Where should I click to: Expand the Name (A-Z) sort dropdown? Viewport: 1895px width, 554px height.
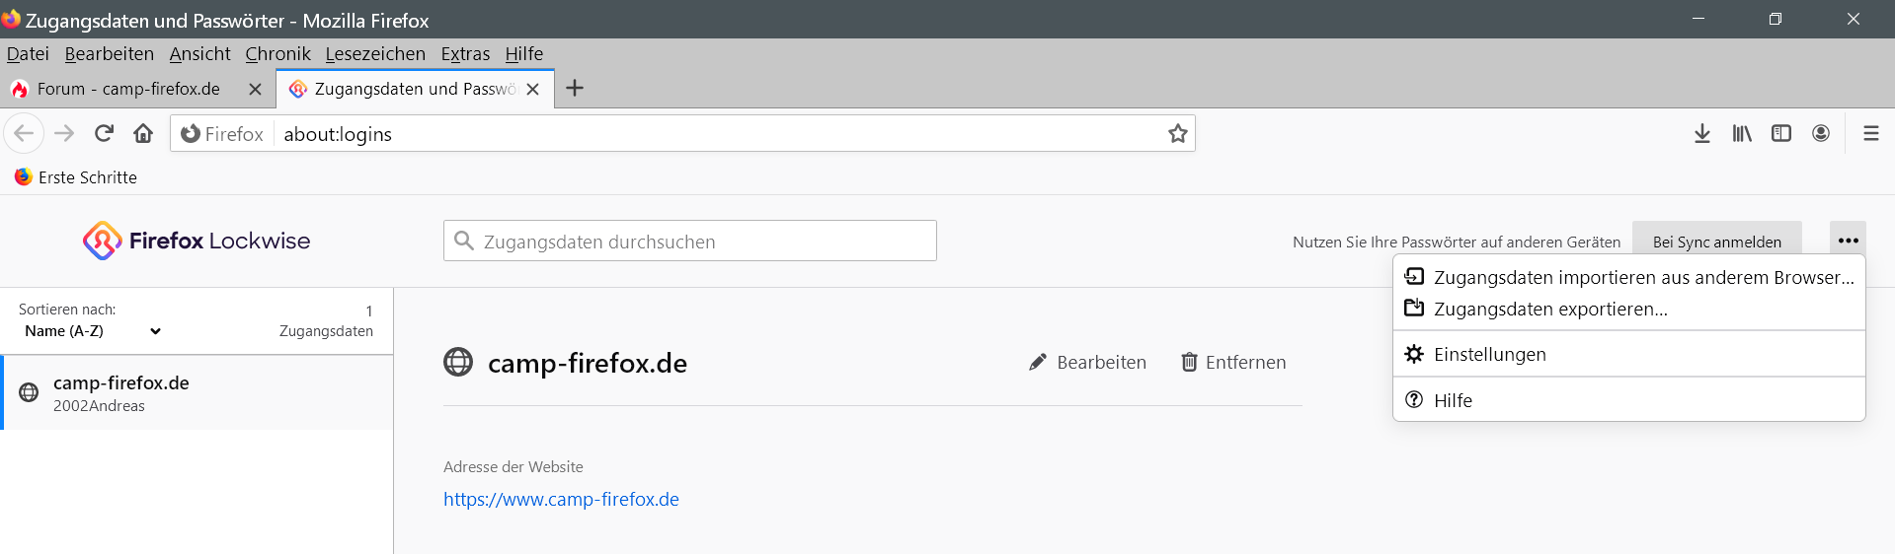93,331
